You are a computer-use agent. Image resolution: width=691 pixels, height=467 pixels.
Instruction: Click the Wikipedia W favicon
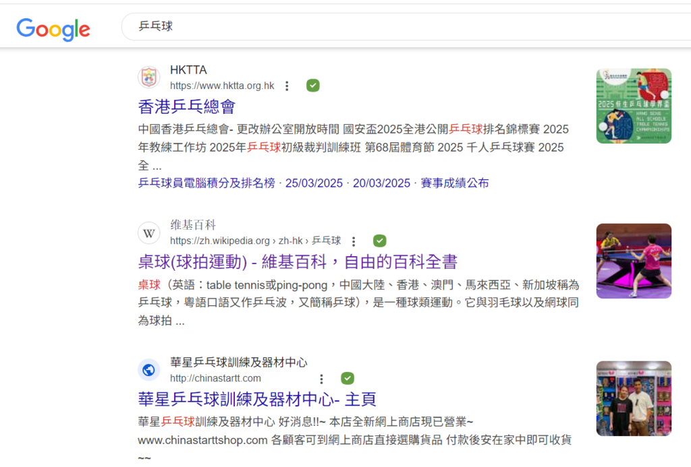click(x=149, y=233)
